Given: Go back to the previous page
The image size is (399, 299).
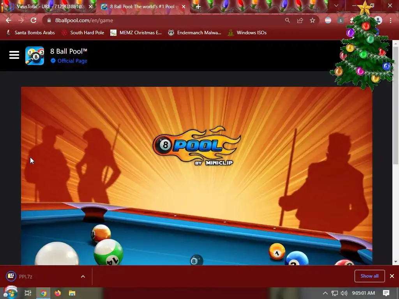Looking at the screenshot, I should tap(9, 20).
